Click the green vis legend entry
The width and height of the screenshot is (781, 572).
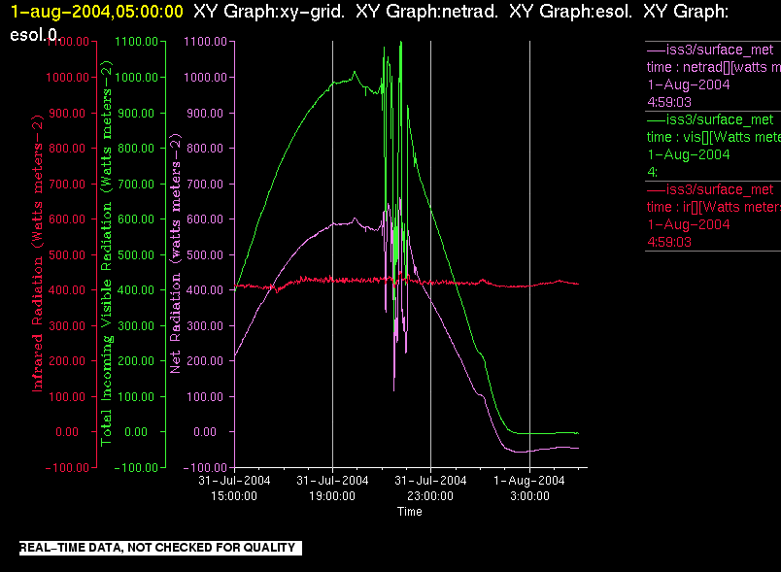point(713,146)
